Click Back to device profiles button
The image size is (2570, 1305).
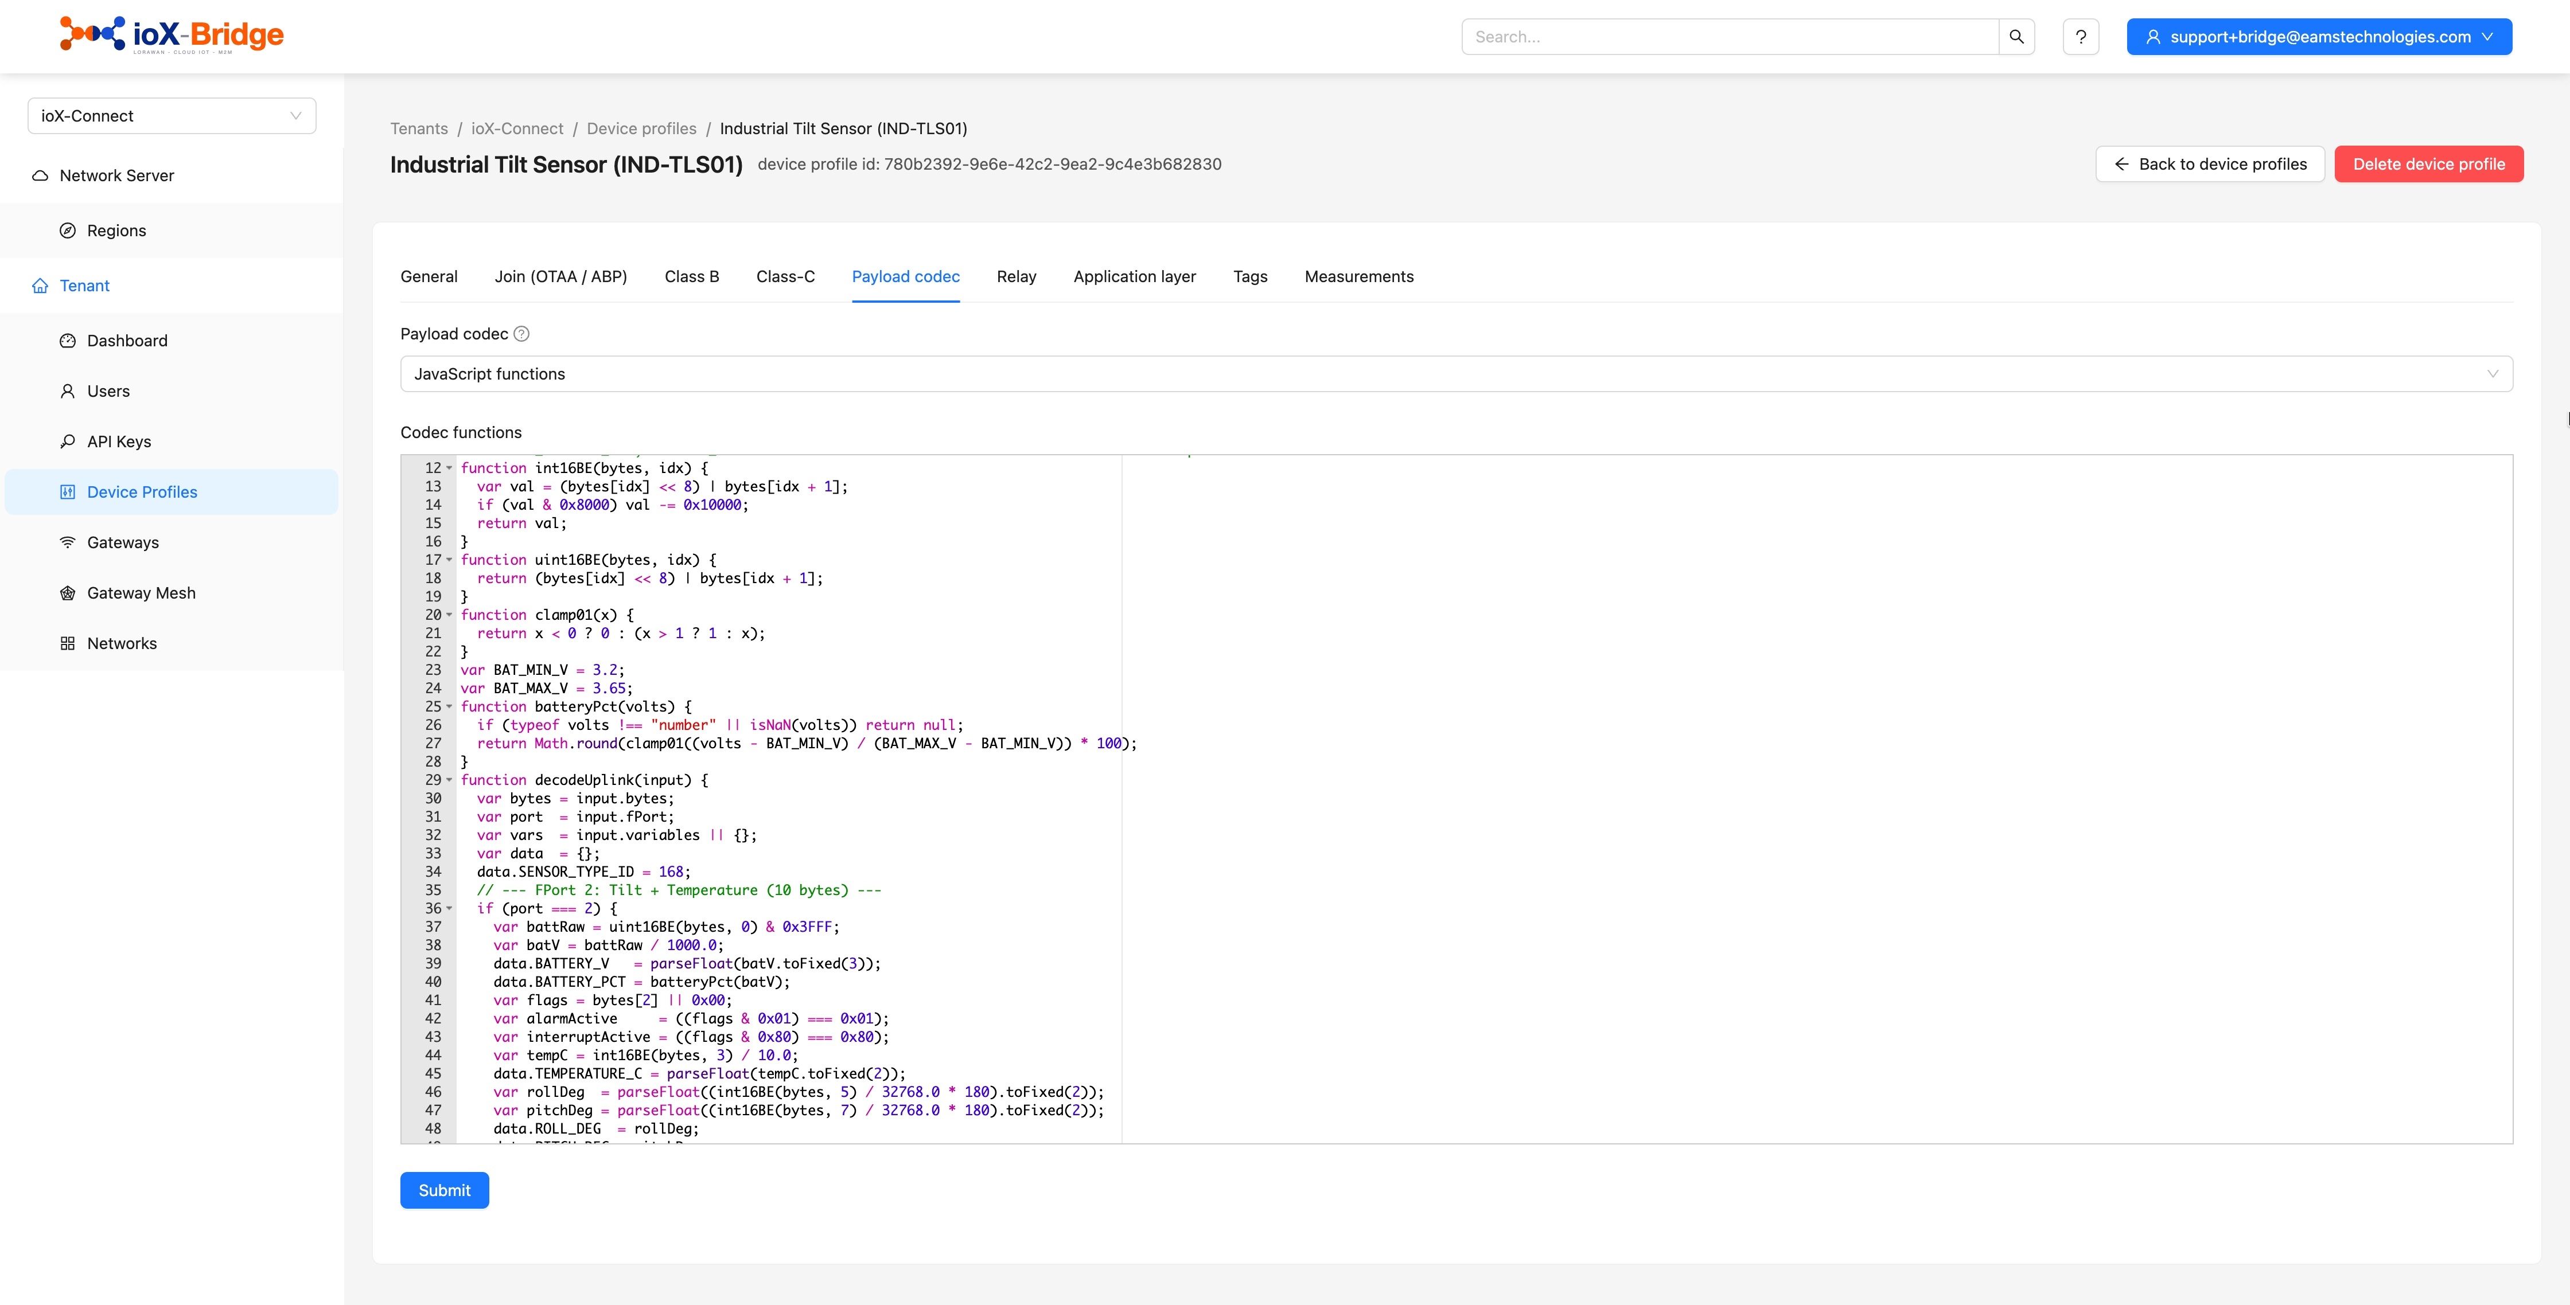(x=2210, y=165)
